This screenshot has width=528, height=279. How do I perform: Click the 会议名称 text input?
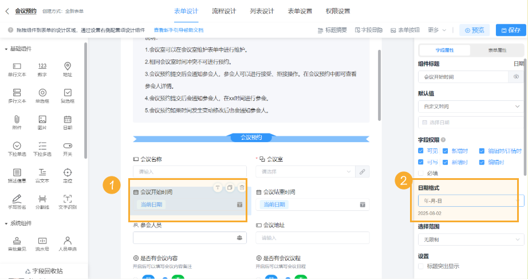point(190,172)
